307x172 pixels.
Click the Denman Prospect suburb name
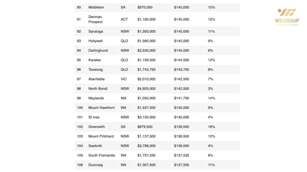point(95,19)
